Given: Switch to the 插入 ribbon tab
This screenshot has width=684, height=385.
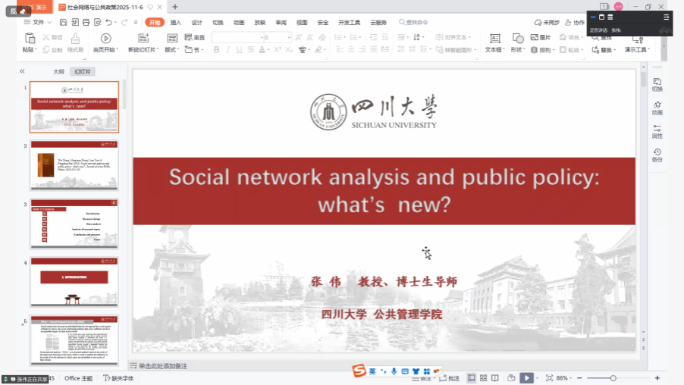Looking at the screenshot, I should pos(176,23).
